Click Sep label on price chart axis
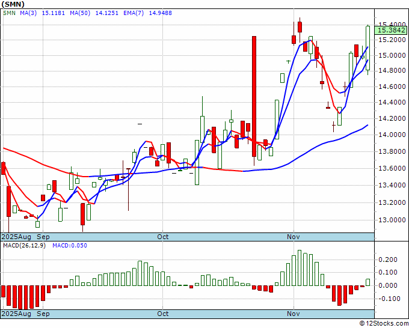The height and width of the screenshot is (328, 409). coord(43,237)
